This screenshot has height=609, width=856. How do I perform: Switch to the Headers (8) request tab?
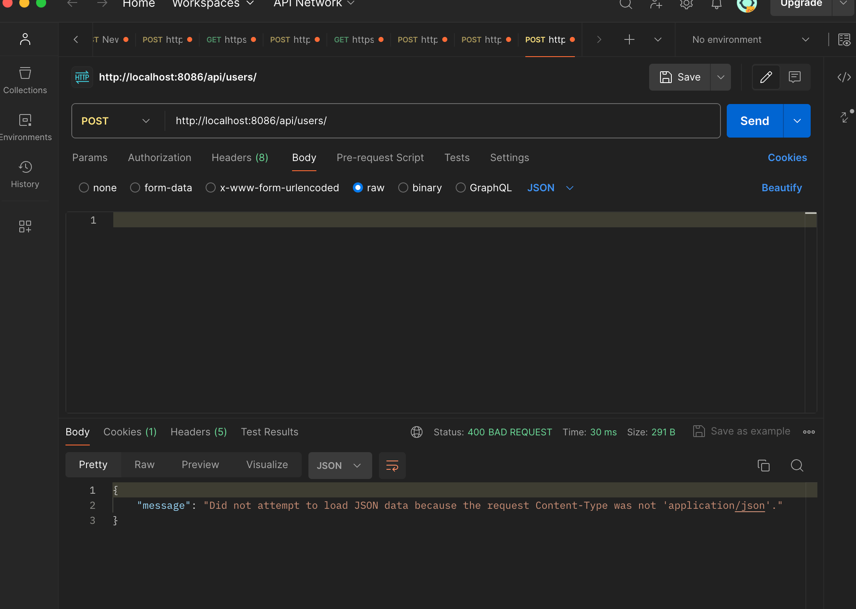240,158
